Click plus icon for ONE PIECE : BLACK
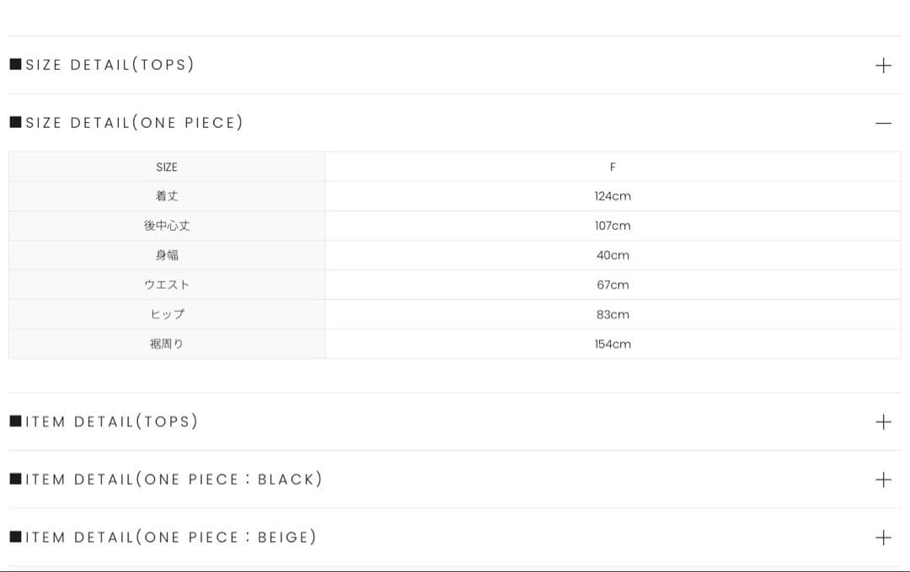The height and width of the screenshot is (572, 910). 883,479
